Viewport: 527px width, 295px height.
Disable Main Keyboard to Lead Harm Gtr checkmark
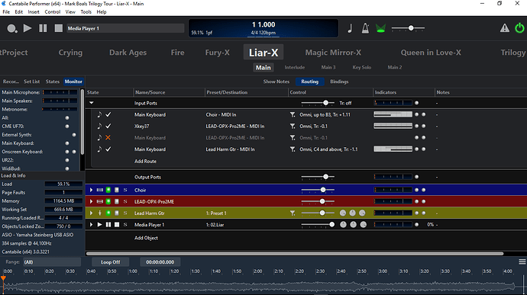108,149
